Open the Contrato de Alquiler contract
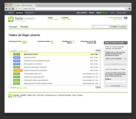Image resolution: width=136 pixels, height=119 pixels. click(x=30, y=57)
